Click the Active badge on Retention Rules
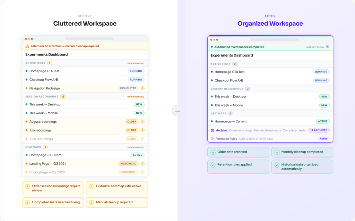This screenshot has height=221, width=355. (323, 138)
